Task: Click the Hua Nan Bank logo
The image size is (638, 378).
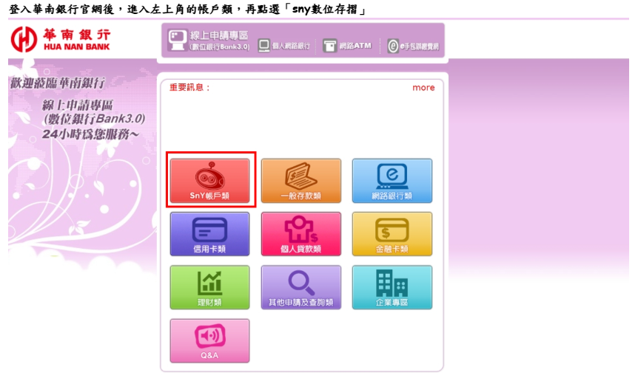Action: [x=61, y=39]
